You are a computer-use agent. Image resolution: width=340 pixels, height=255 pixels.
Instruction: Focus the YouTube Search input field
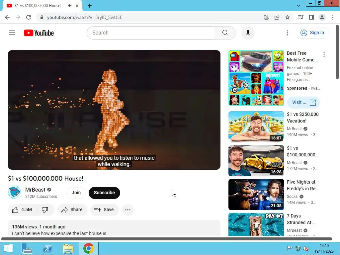coord(151,33)
